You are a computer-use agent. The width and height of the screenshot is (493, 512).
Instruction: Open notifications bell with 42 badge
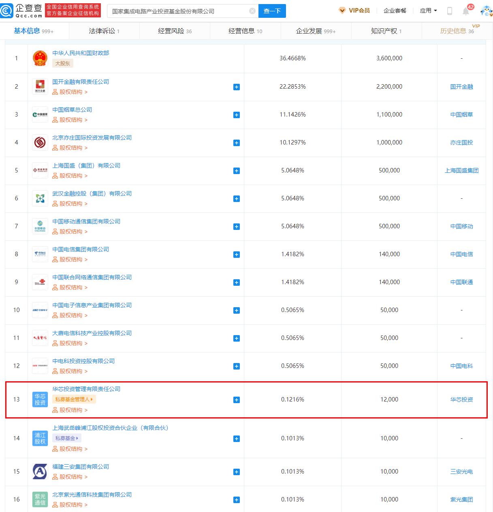click(466, 11)
